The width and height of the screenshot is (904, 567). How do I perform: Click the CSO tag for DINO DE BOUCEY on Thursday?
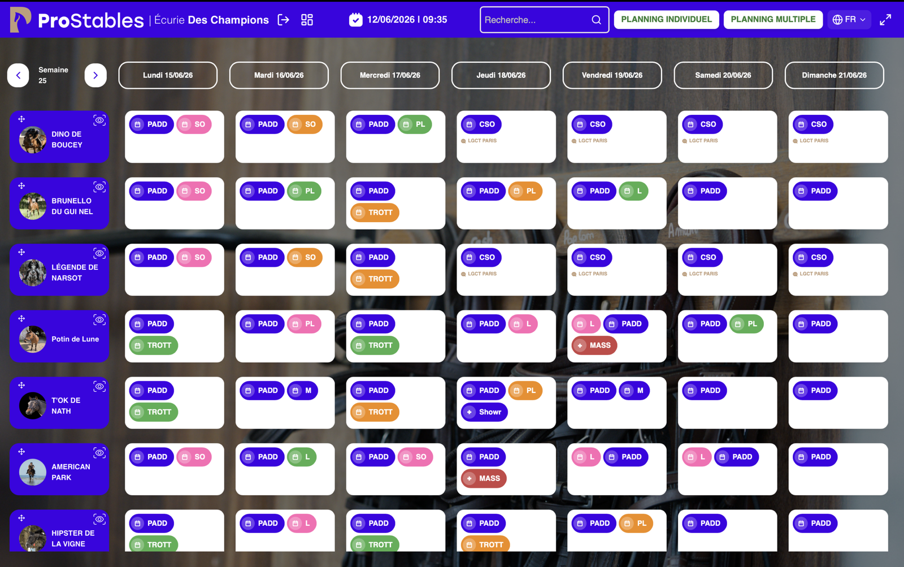[x=481, y=124]
